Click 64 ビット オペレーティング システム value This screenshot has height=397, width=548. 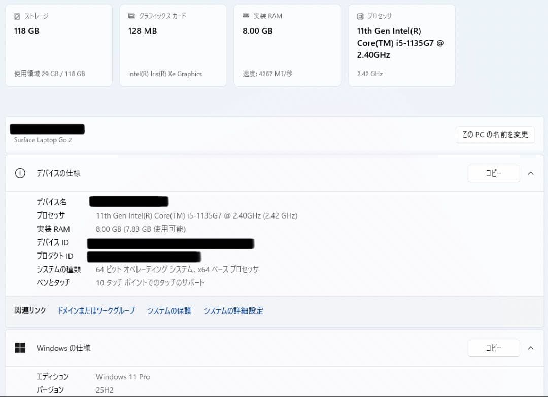pyautogui.click(x=177, y=269)
